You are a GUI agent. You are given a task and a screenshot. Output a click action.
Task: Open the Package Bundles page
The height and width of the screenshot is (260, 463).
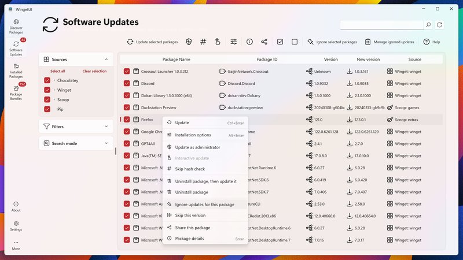16,91
